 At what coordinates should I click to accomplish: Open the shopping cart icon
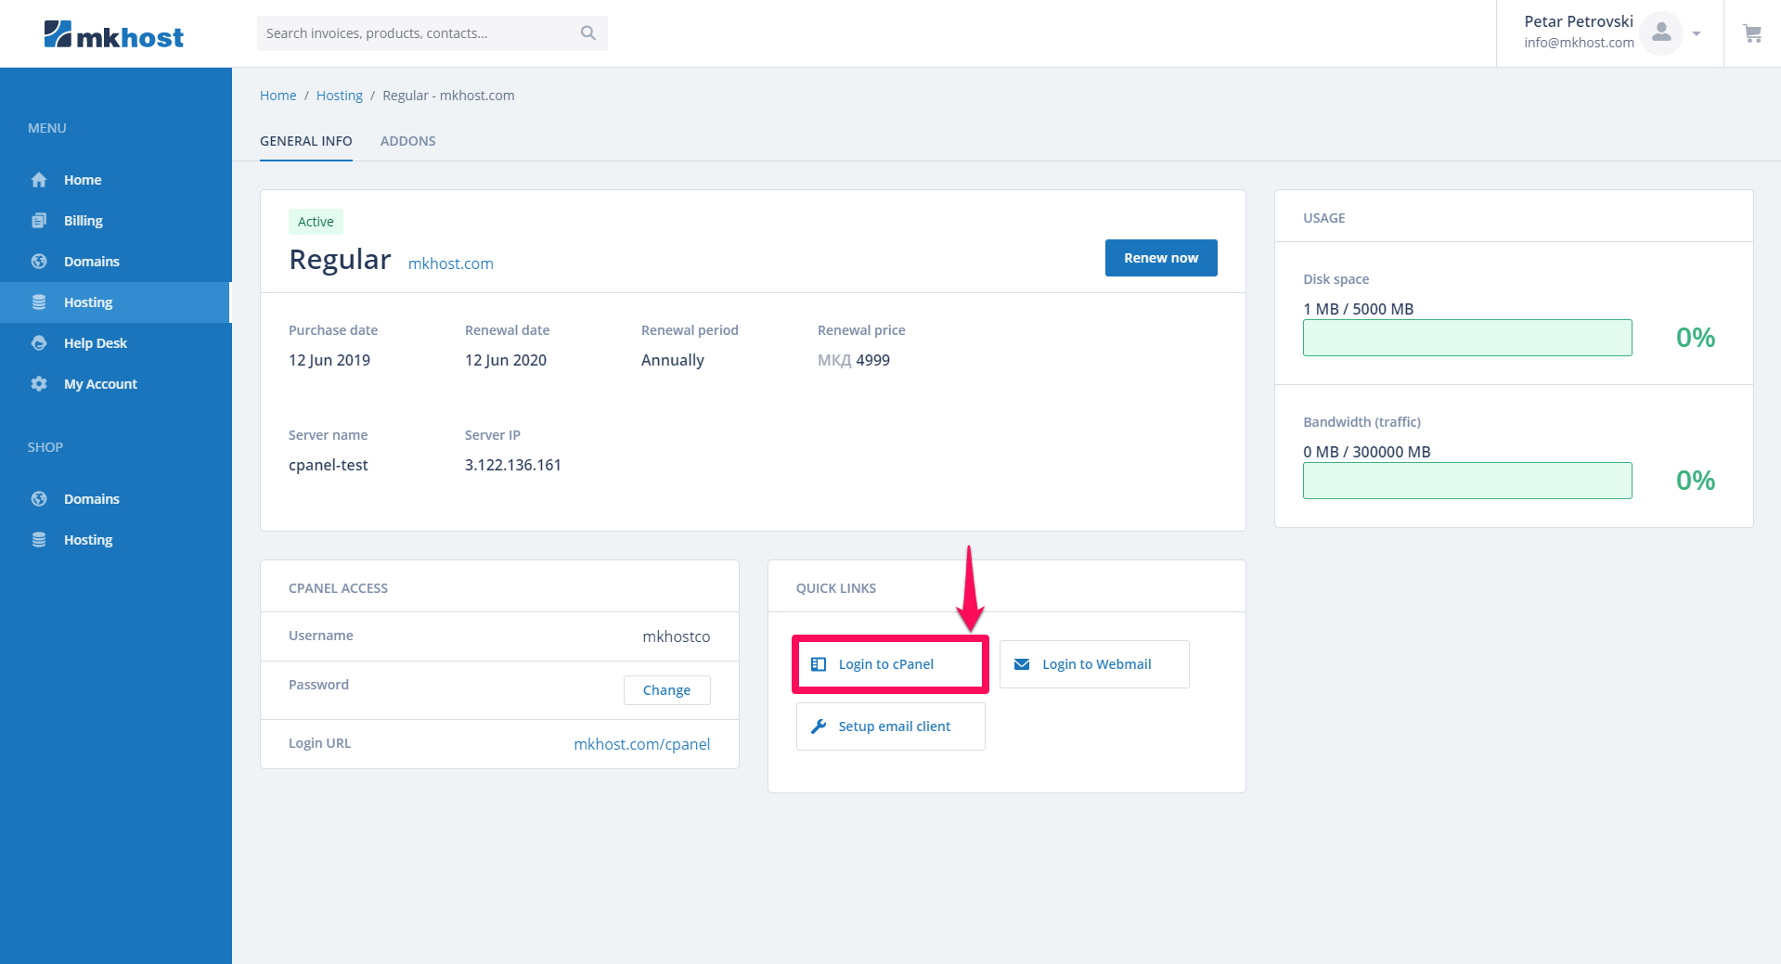pos(1751,34)
